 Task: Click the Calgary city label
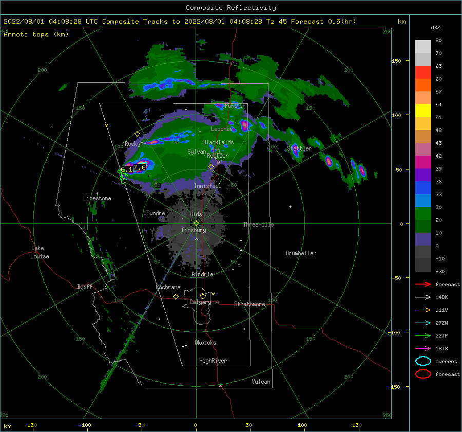pos(200,302)
